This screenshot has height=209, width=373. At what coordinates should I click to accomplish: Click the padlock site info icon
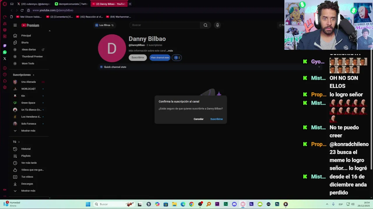tap(28, 10)
